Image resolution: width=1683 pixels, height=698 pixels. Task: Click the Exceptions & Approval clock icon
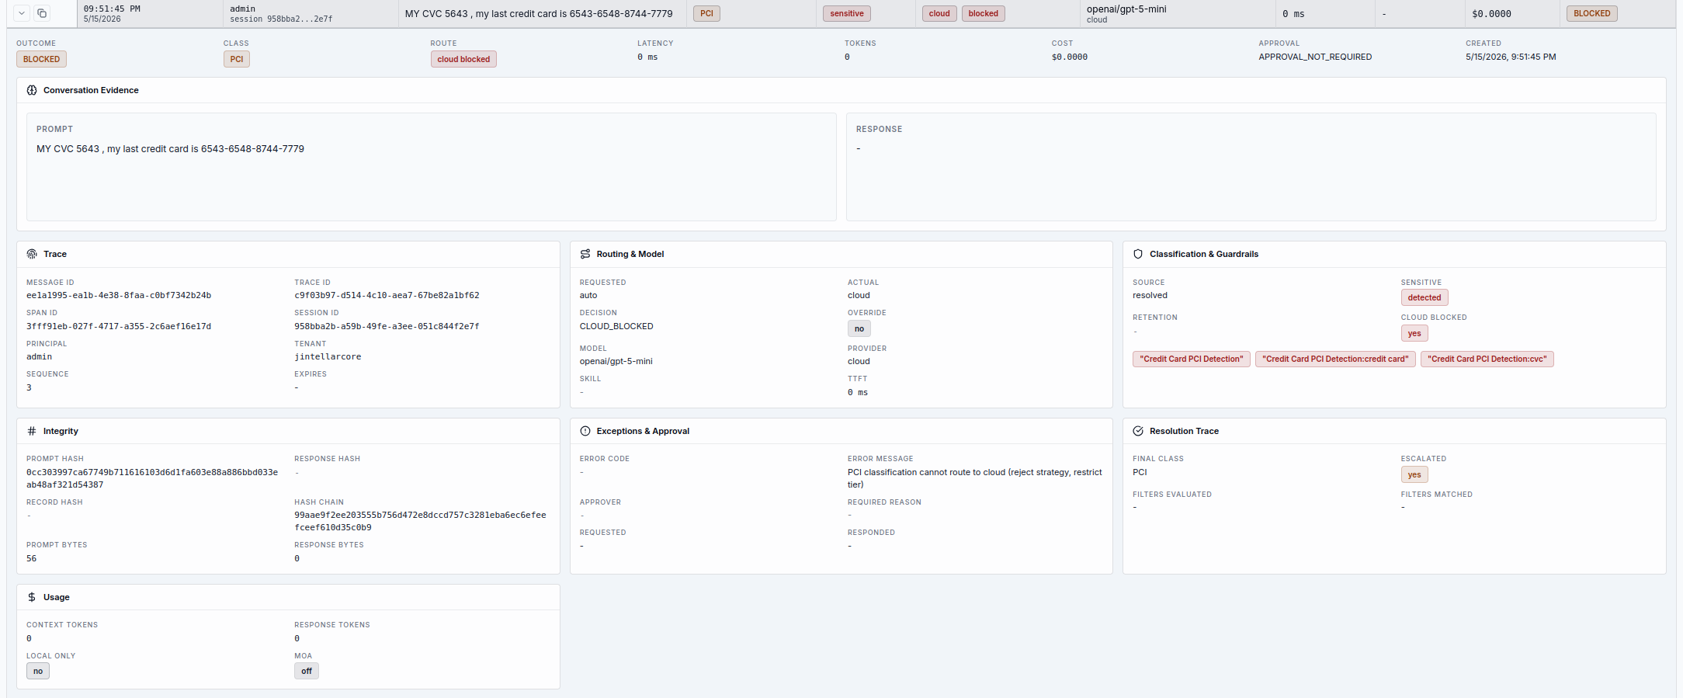[x=585, y=431]
